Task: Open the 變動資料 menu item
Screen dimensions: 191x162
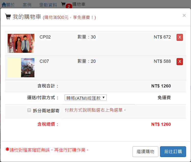Action: click(x=48, y=5)
